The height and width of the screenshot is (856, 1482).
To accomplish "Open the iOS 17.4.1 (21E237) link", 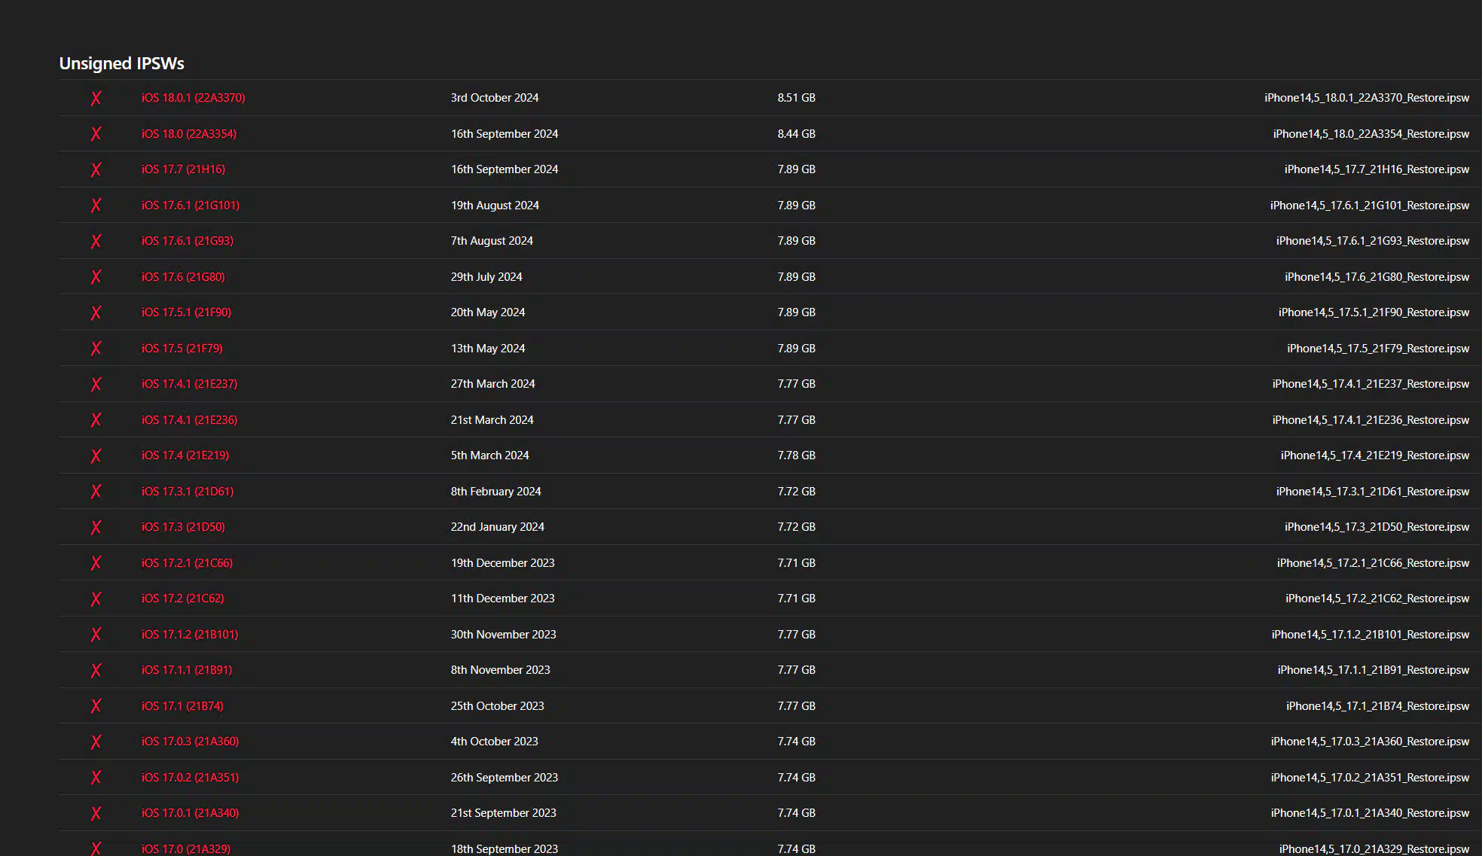I will click(189, 384).
